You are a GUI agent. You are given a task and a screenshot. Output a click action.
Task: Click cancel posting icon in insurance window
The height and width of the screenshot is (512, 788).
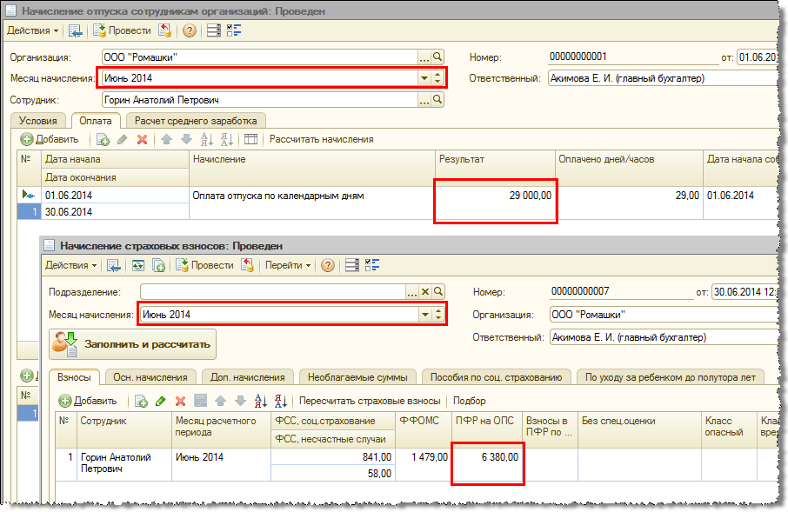[247, 265]
